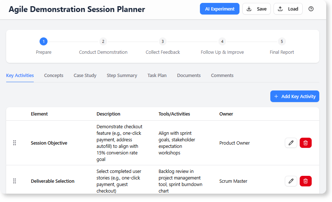Load a saved session plan
Screen dimensions: 332x202
[x=288, y=9]
